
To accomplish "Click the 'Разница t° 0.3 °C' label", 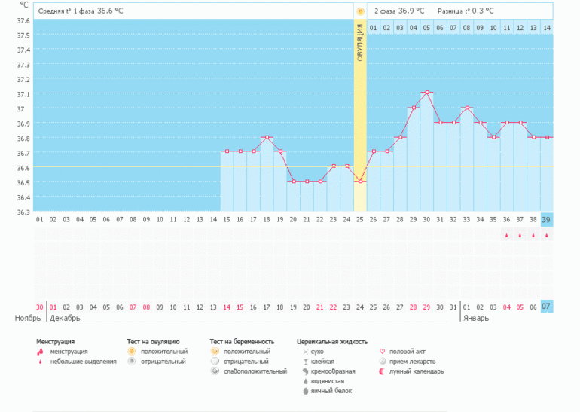I will pos(466,11).
